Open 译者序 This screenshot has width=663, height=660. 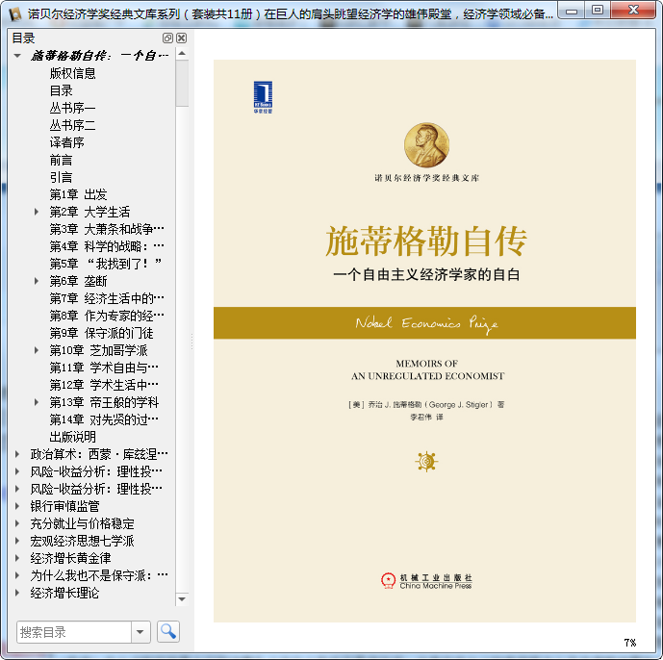66,142
